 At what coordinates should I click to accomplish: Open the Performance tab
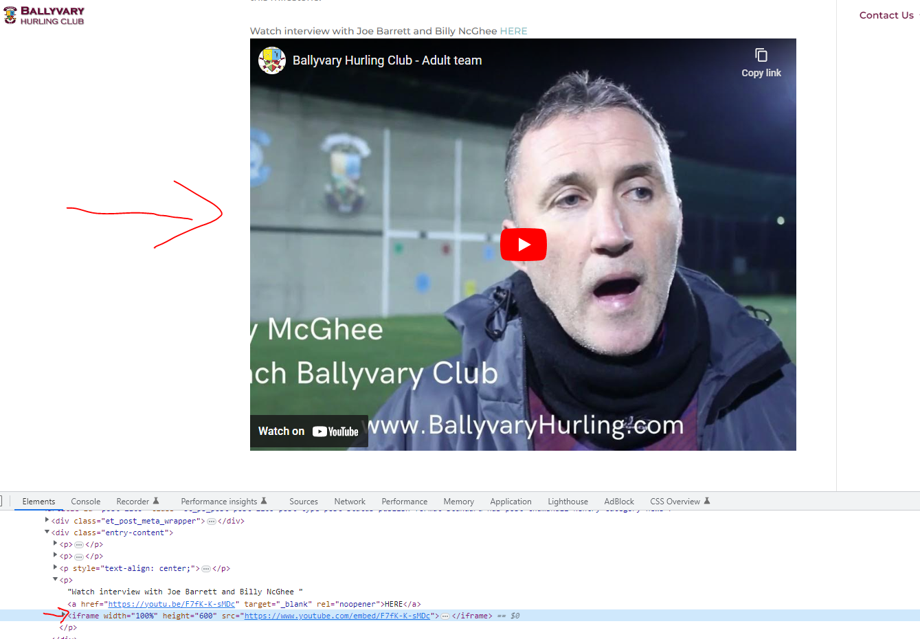pyautogui.click(x=405, y=502)
